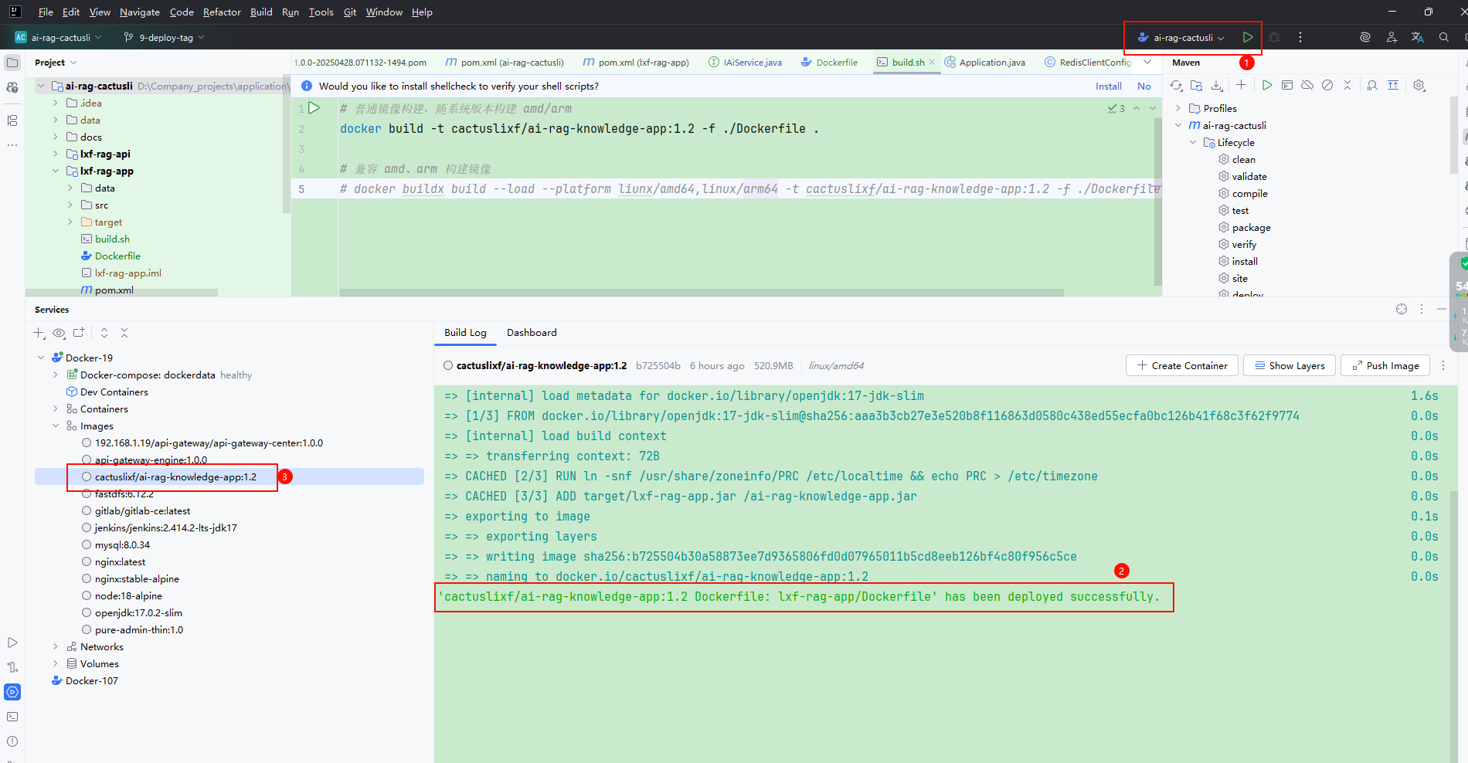Viewport: 1468px width, 763px height.
Task: Click the Show Layers button
Action: [1290, 366]
